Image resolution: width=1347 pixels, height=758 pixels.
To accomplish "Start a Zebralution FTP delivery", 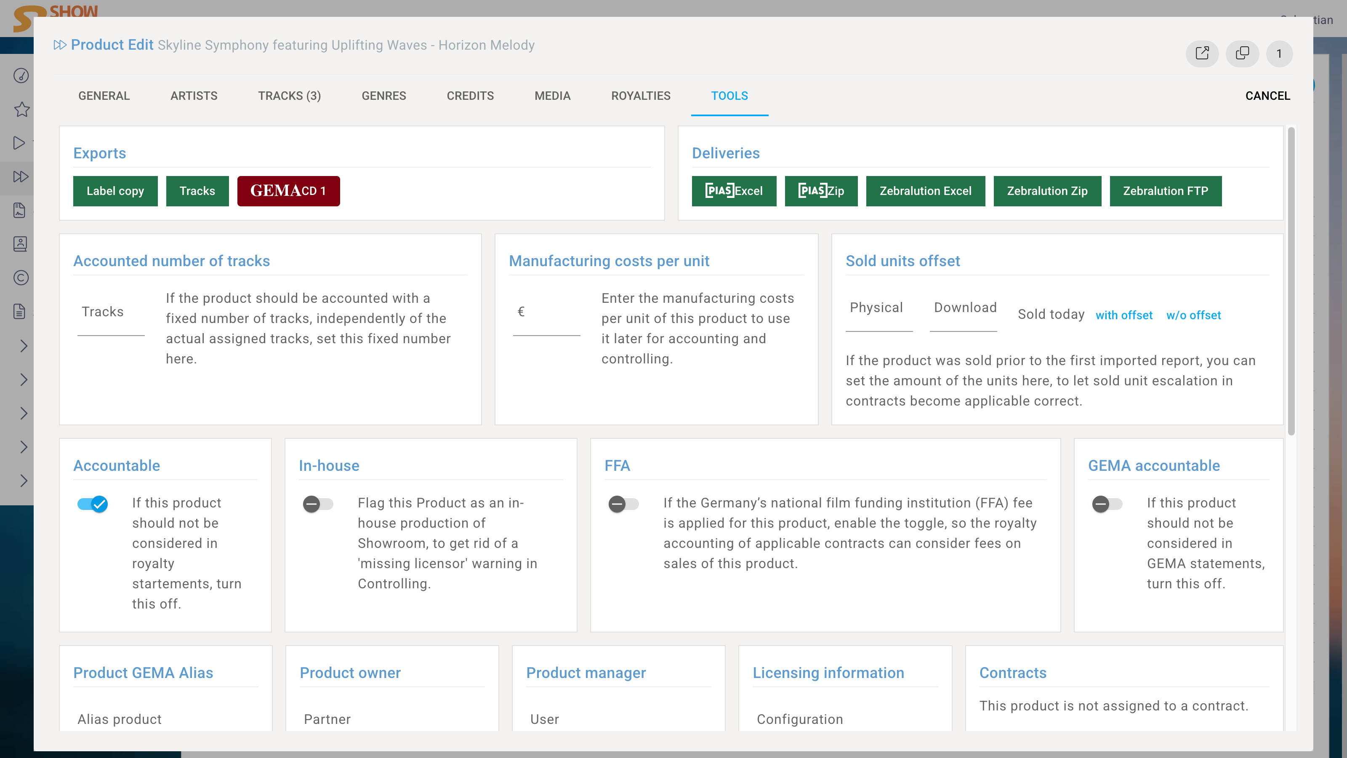I will pos(1166,191).
